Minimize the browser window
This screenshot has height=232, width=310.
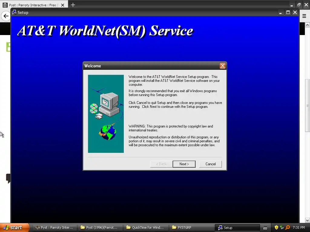(x=292, y=5)
